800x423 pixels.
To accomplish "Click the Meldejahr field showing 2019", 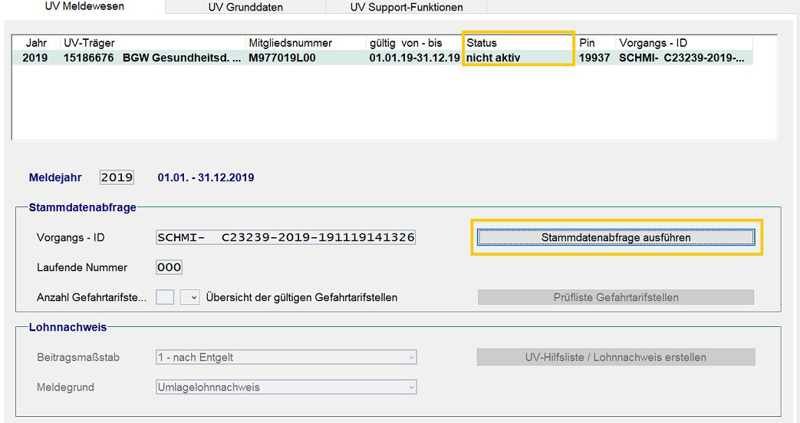I will 117,177.
